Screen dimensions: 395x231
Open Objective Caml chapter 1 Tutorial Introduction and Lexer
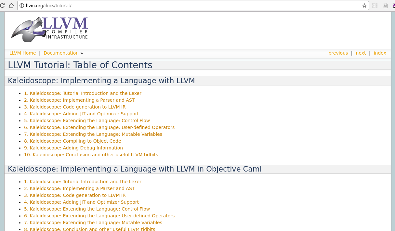pyautogui.click(x=83, y=182)
